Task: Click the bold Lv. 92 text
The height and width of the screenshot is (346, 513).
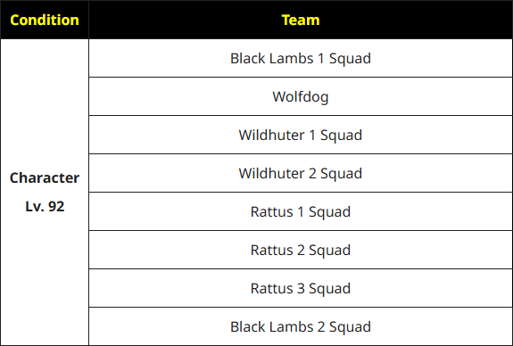Action: (45, 206)
